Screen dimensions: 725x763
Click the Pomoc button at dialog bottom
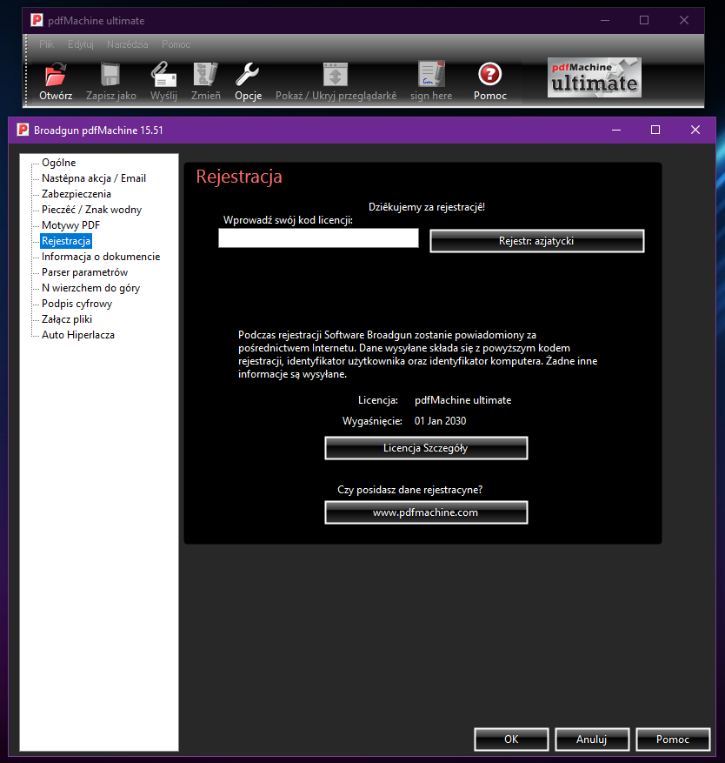[673, 740]
